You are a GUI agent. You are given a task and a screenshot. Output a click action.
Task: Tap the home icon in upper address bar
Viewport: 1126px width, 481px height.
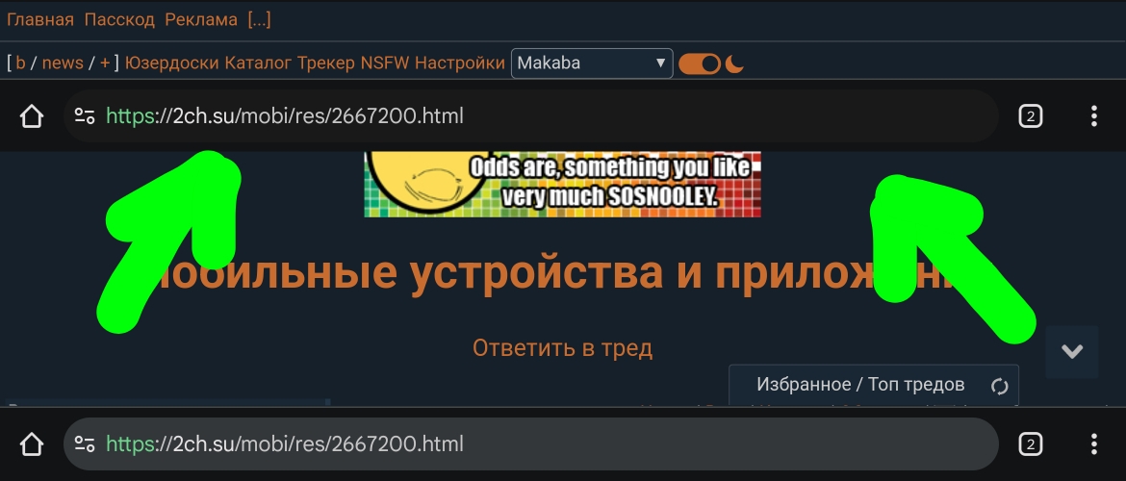(x=32, y=116)
